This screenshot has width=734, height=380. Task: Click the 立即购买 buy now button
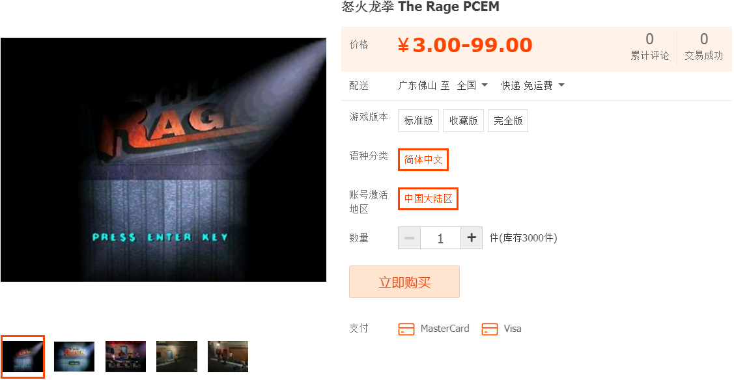(x=404, y=282)
